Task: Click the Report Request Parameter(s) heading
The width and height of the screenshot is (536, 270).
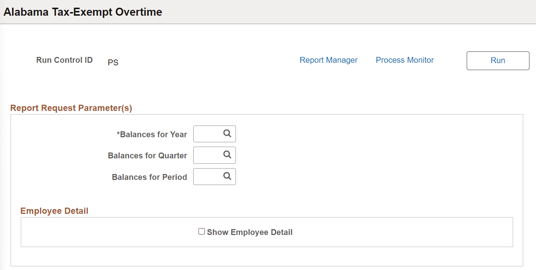Action: click(71, 108)
